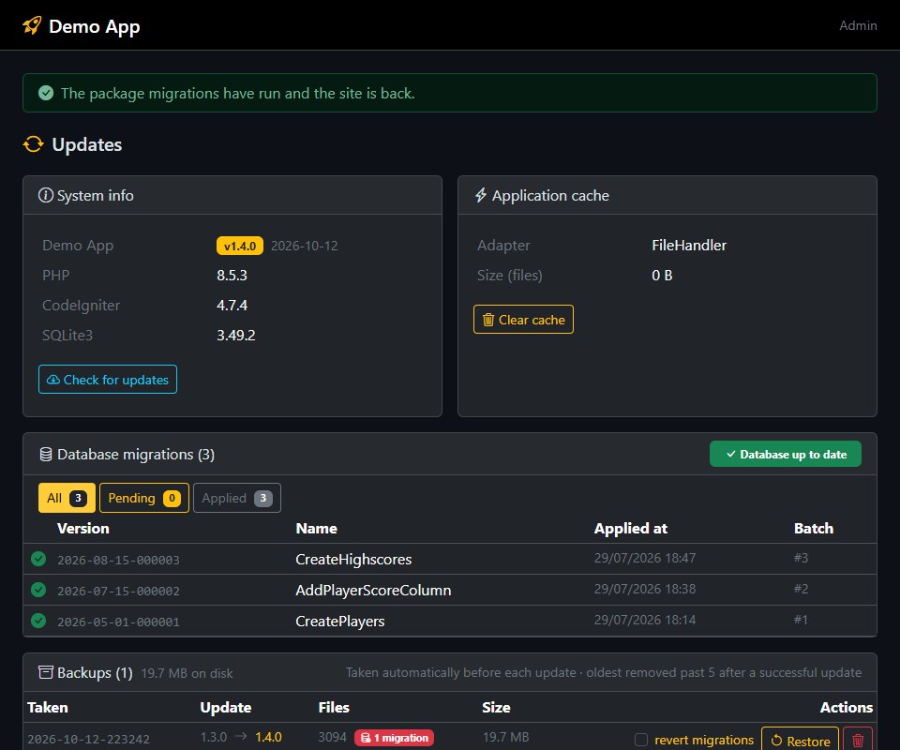This screenshot has width=900, height=750.
Task: Select the CreatePlayers migration name
Action: click(x=339, y=621)
